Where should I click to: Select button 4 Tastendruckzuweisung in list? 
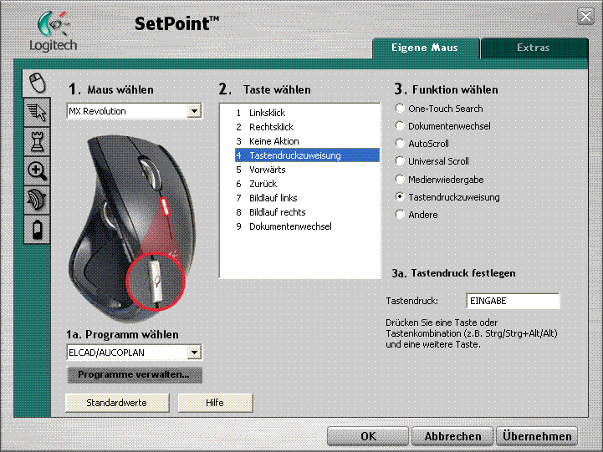point(307,155)
